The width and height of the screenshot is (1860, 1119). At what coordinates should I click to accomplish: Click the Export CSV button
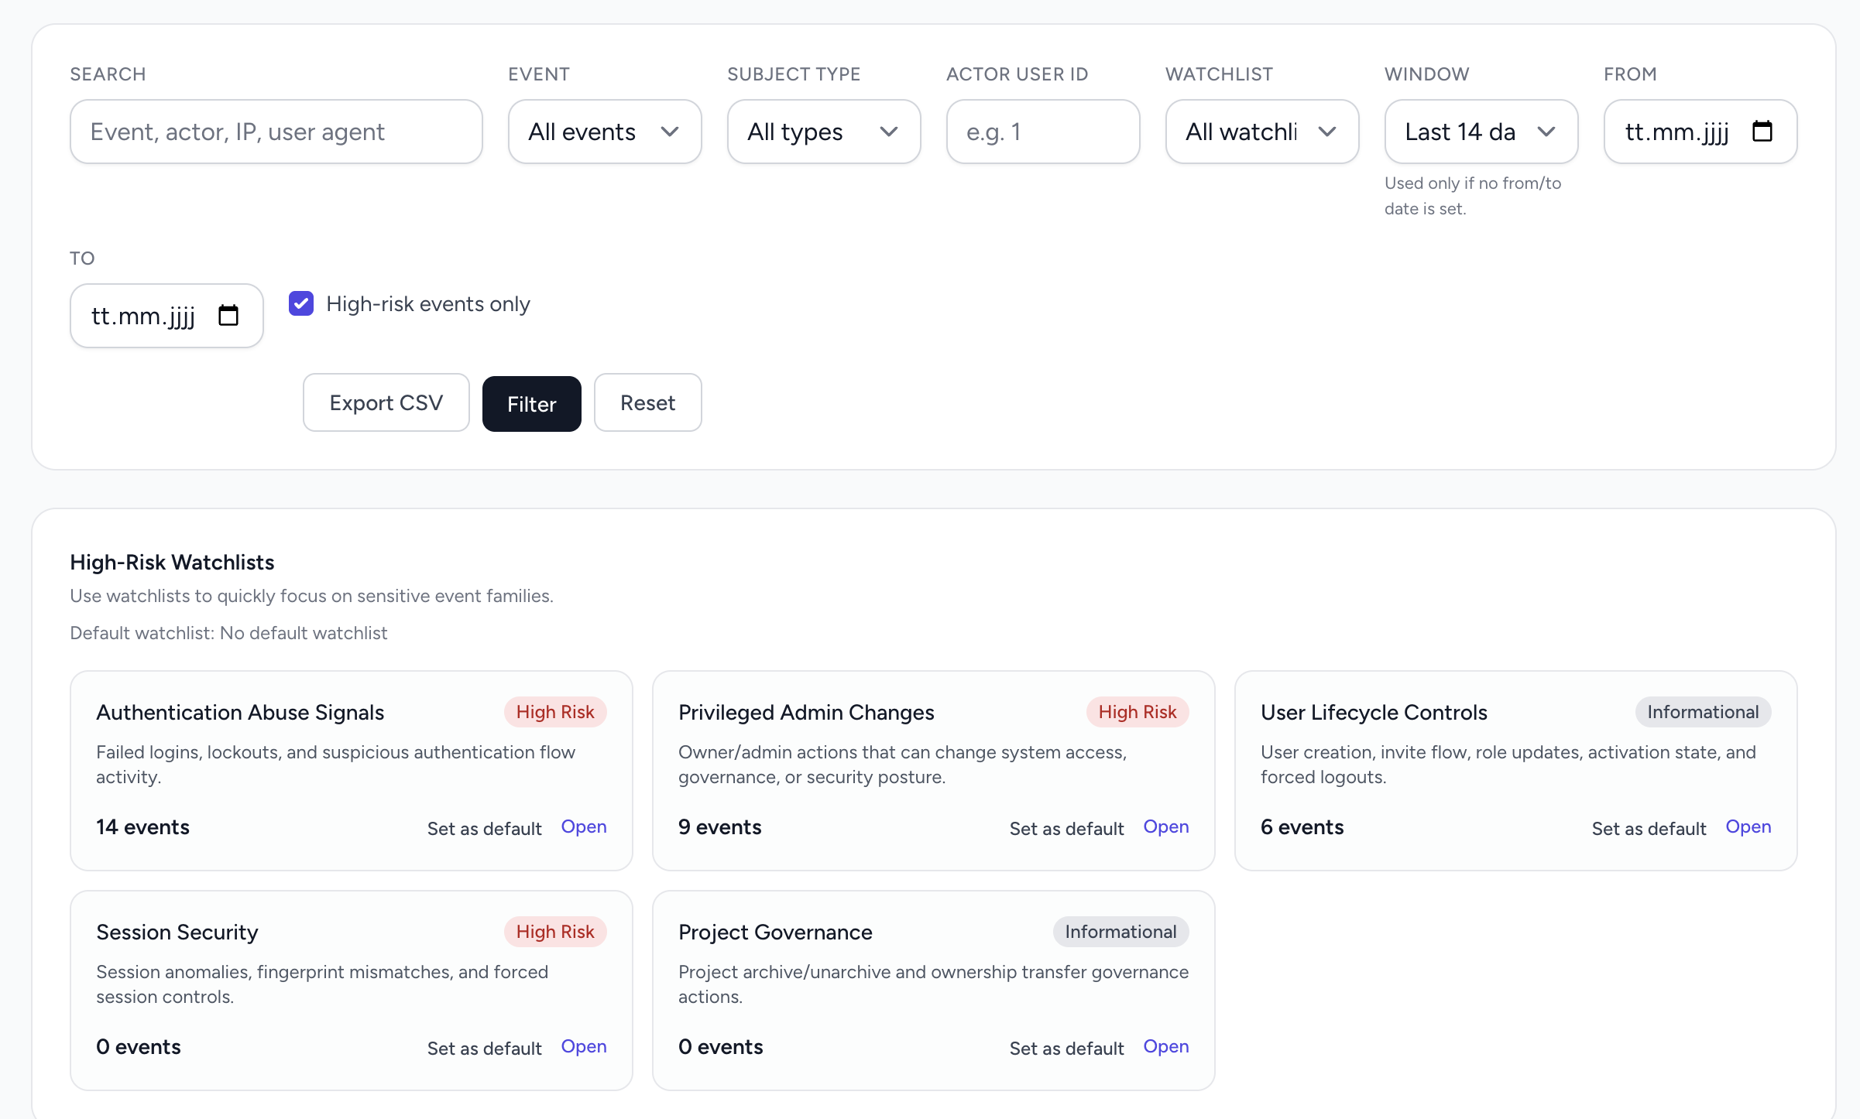pyautogui.click(x=386, y=403)
